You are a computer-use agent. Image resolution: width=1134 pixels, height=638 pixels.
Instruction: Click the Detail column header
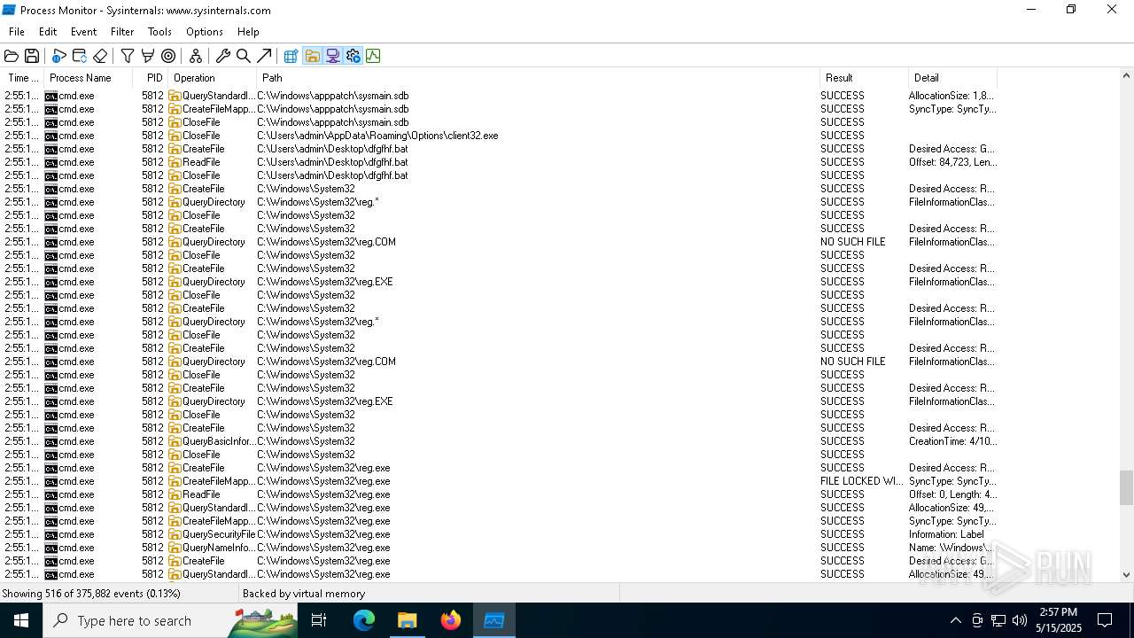(x=952, y=78)
